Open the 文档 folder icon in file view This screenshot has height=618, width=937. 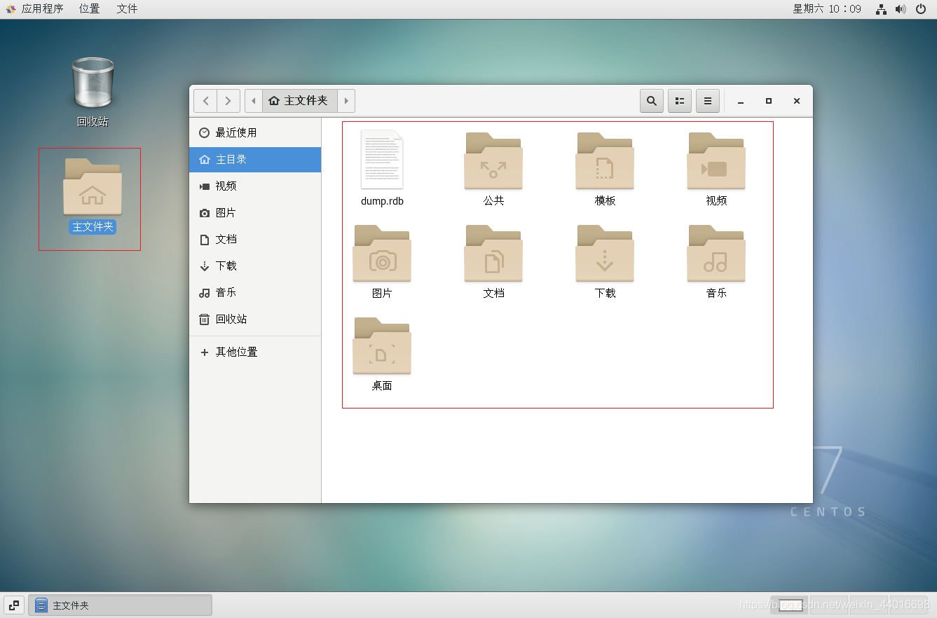[493, 253]
